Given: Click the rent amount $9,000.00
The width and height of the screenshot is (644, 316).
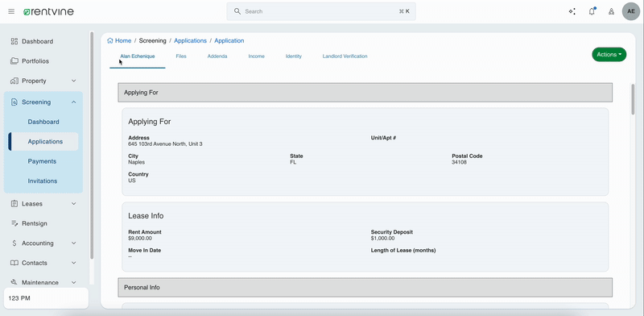Looking at the screenshot, I should (x=140, y=239).
